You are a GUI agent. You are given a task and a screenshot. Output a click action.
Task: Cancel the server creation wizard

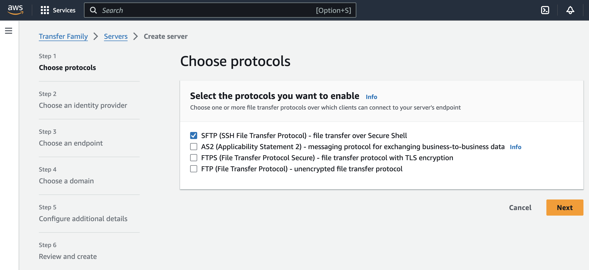point(520,208)
